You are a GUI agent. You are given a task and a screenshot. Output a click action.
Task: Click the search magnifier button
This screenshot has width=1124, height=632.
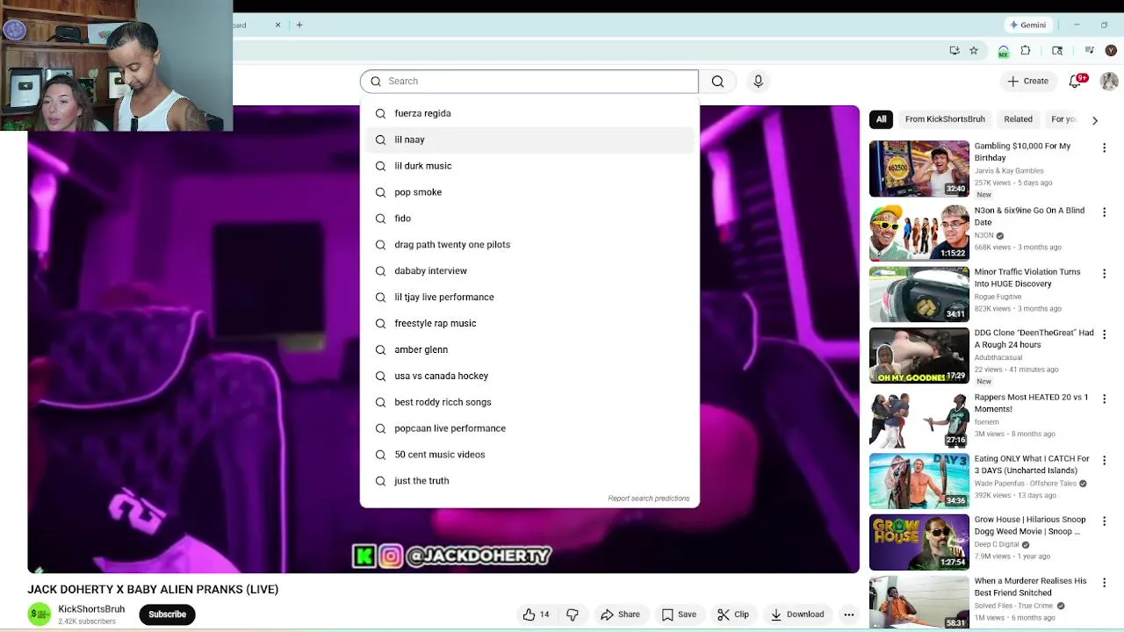717,81
